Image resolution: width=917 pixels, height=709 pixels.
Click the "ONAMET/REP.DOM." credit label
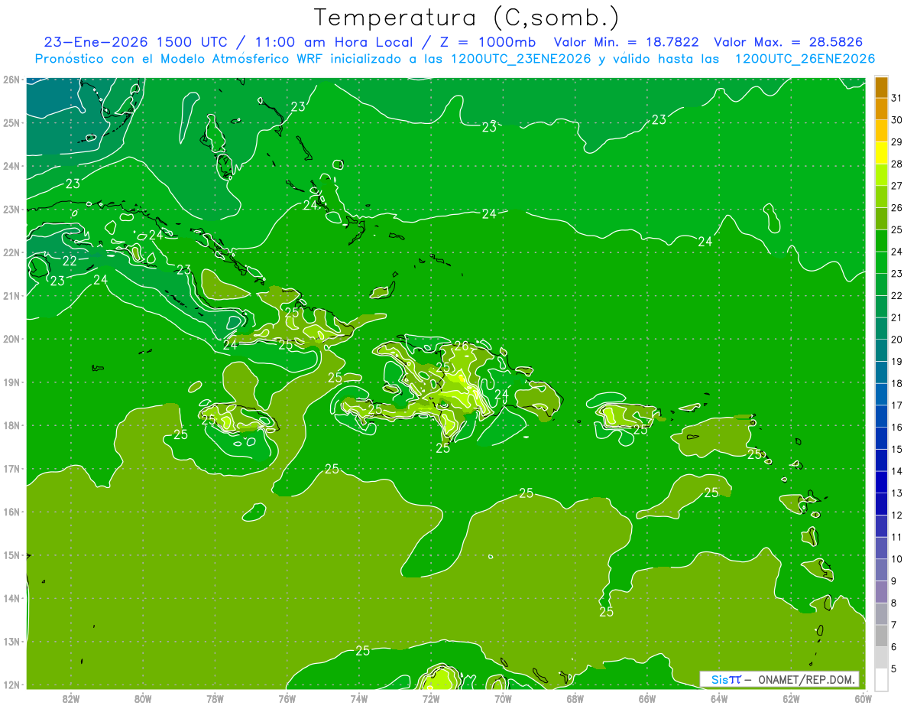[808, 679]
